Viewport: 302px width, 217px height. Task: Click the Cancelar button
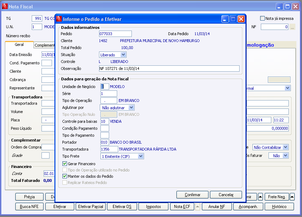[x=226, y=195]
